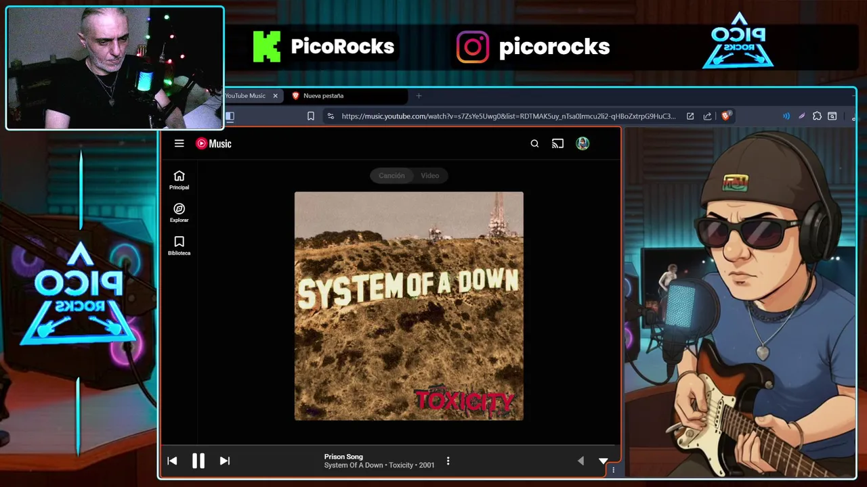View site information next to URL
This screenshot has height=487, width=867.
pos(331,116)
